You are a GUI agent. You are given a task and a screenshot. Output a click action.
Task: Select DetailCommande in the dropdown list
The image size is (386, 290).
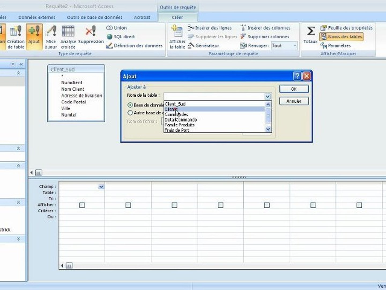pos(214,119)
